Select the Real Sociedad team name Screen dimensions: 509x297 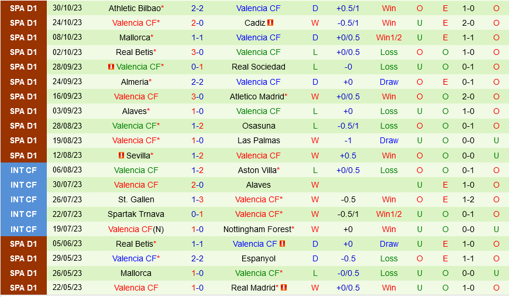click(259, 67)
